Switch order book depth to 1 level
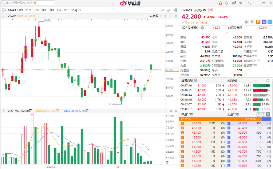 [259, 114]
